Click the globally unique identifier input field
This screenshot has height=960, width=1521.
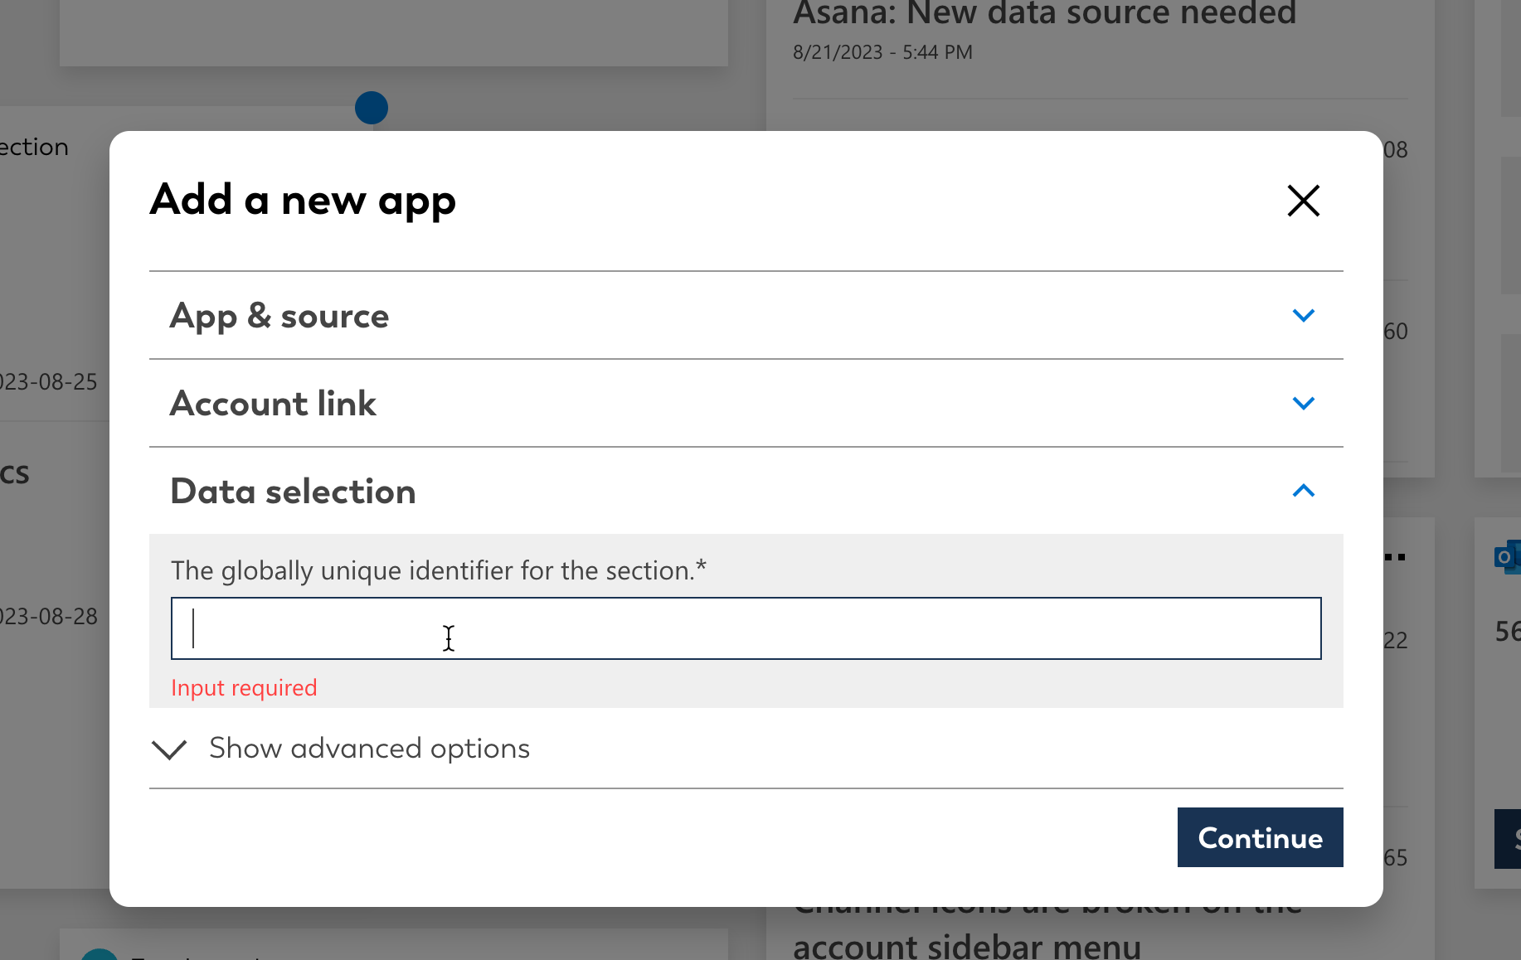(x=745, y=628)
